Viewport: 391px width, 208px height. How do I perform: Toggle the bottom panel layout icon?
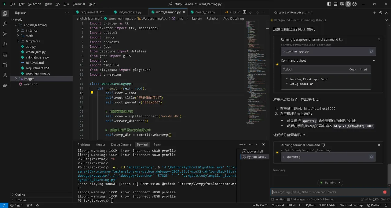pyautogui.click(x=335, y=4)
